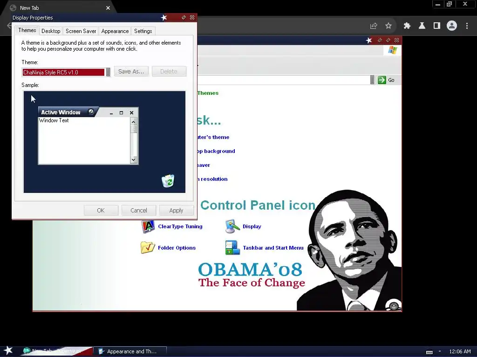The image size is (477, 357).
Task: Click the Go button label
Action: pyautogui.click(x=391, y=80)
